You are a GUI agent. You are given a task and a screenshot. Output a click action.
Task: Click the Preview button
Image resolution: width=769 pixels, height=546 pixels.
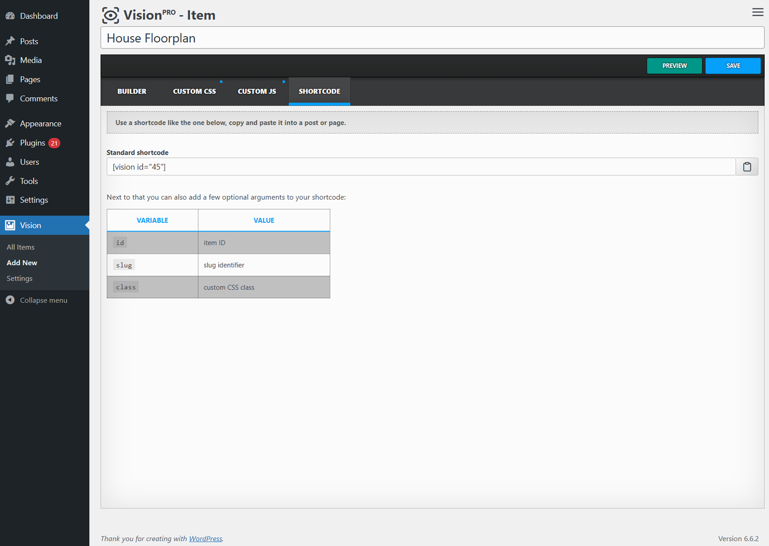674,66
